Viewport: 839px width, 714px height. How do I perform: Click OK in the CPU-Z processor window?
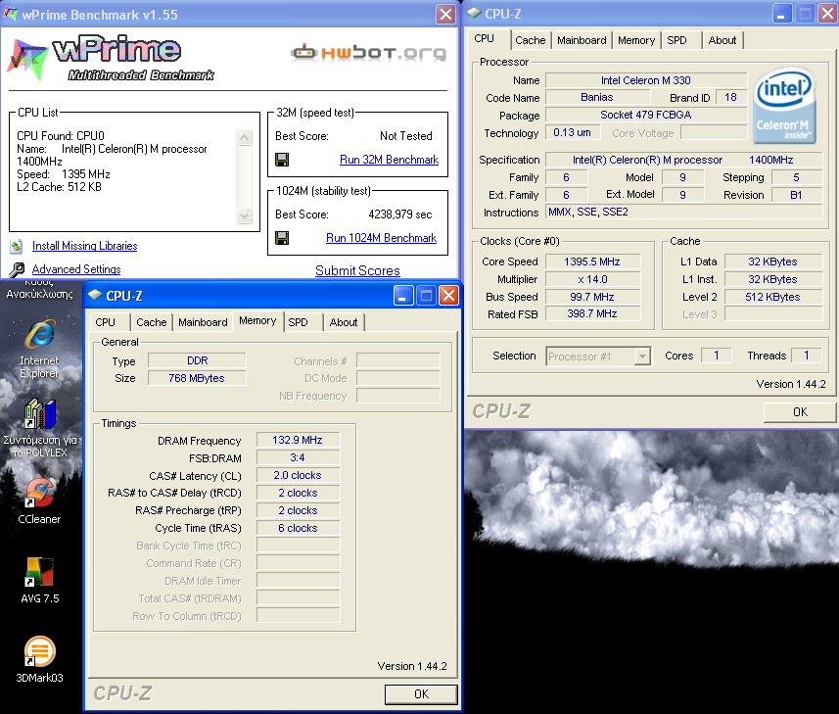point(800,412)
